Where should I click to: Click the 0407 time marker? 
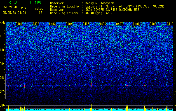pos(119,24)
